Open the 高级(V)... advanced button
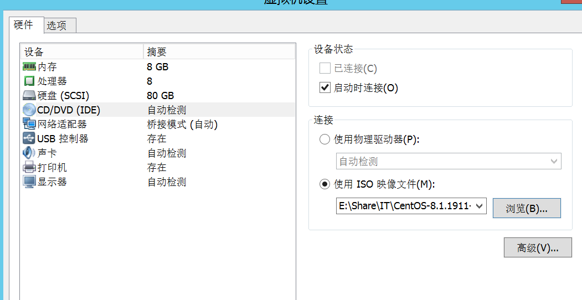This screenshot has height=300, width=582. point(538,247)
